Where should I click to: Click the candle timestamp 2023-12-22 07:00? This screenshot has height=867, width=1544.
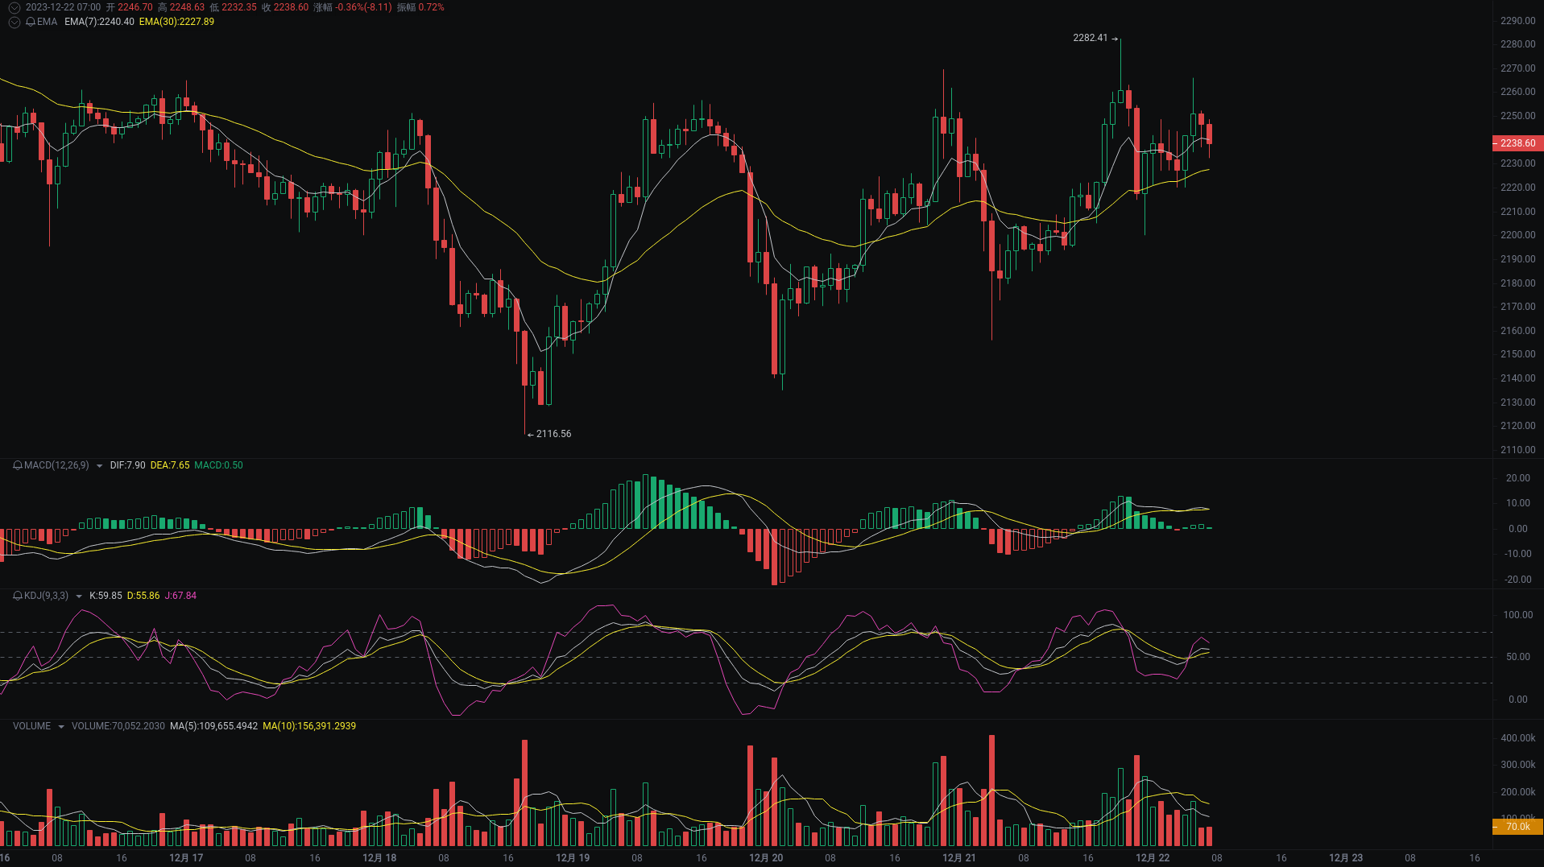pyautogui.click(x=63, y=7)
